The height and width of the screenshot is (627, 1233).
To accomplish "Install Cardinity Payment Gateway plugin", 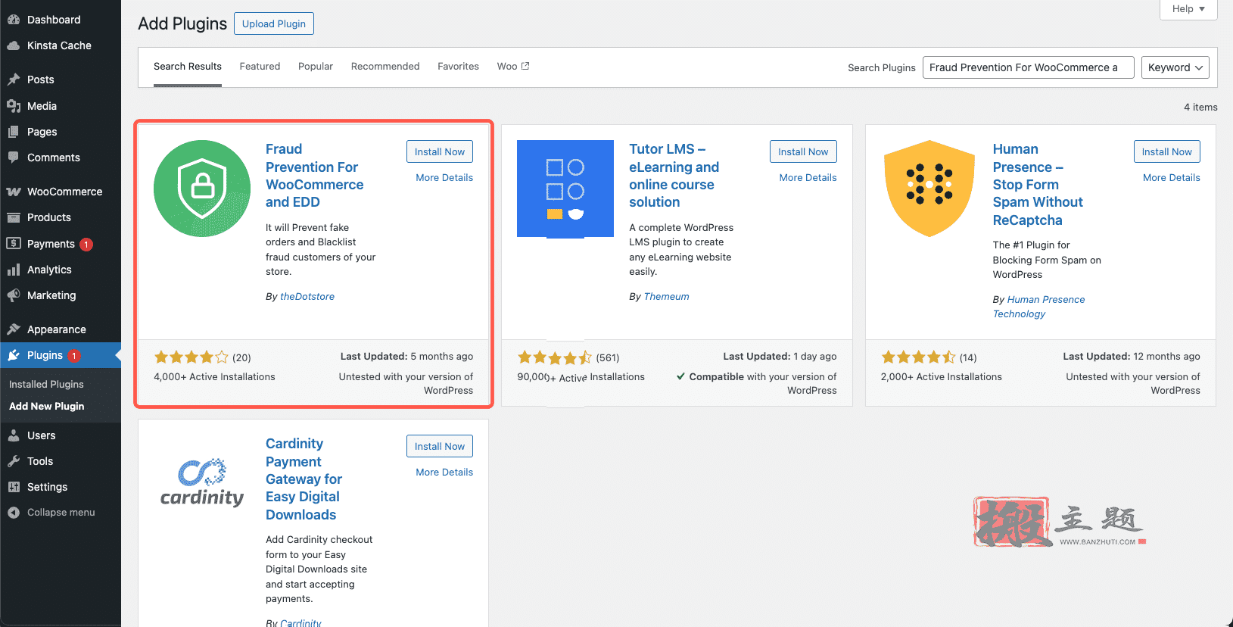I will pyautogui.click(x=440, y=446).
